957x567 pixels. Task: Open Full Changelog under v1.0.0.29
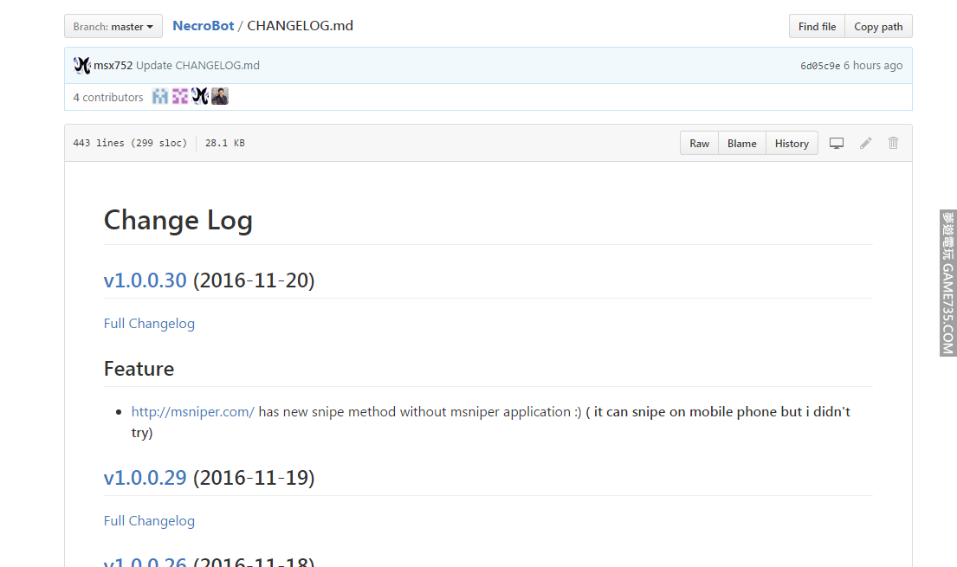point(149,521)
